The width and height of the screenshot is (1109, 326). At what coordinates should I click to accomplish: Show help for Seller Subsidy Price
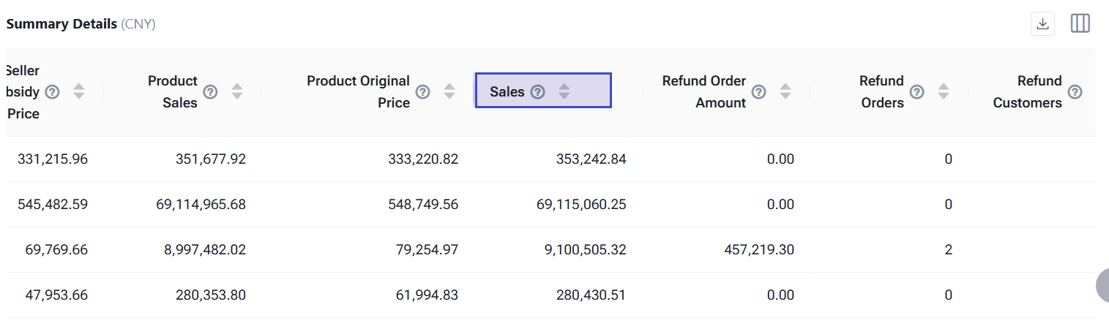52,91
